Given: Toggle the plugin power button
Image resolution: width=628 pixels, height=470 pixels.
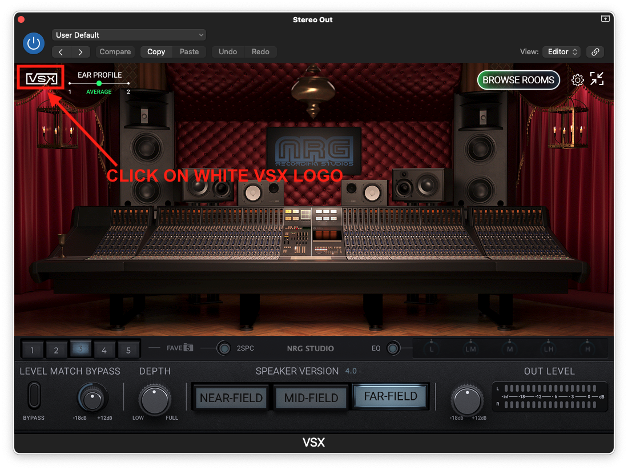Looking at the screenshot, I should (x=34, y=43).
